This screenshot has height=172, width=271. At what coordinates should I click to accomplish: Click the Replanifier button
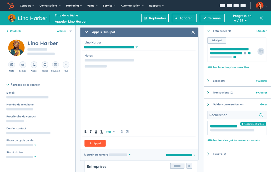[x=155, y=18]
